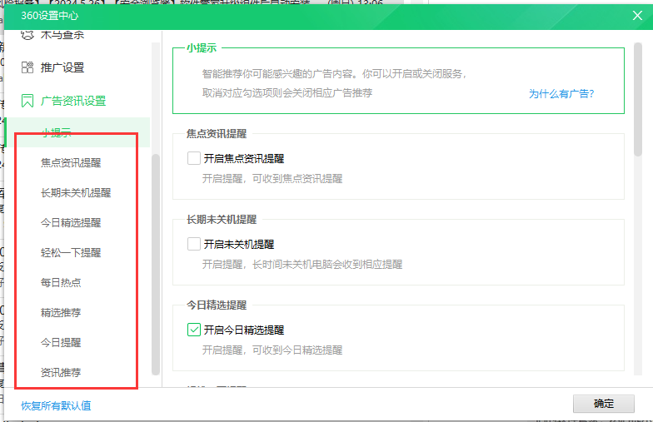Click the 开启提醒，可收到今日精选提醒 description text

pos(272,350)
